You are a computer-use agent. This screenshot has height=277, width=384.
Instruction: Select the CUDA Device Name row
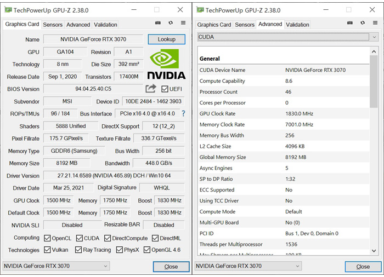click(x=284, y=70)
